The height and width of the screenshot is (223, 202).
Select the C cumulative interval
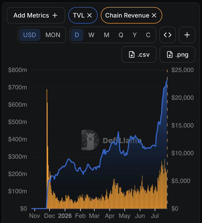click(x=148, y=35)
